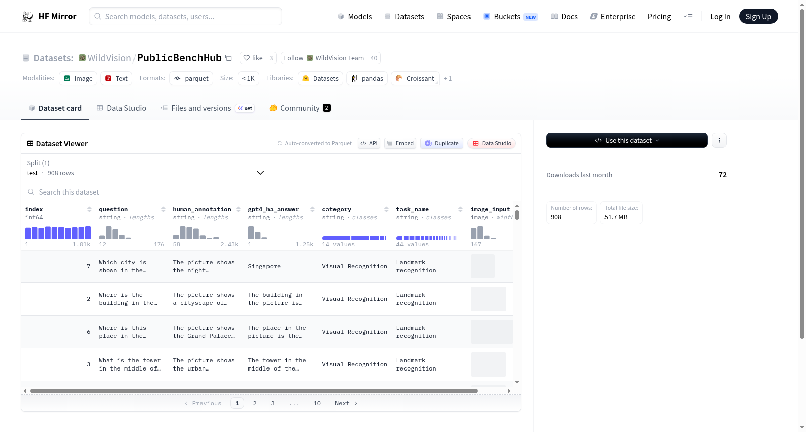Sort the index column using its sort arrows
This screenshot has height=432, width=806.
(89, 209)
